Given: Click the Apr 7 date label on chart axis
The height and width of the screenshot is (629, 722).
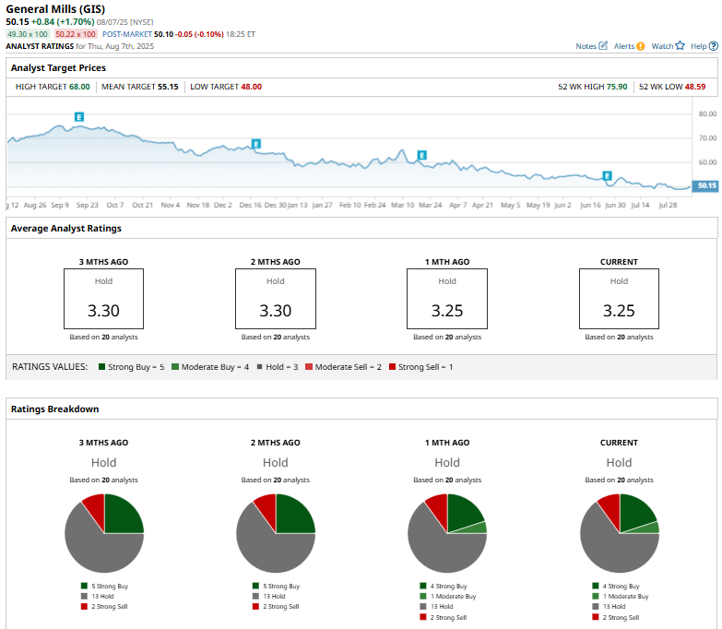Looking at the screenshot, I should point(457,205).
